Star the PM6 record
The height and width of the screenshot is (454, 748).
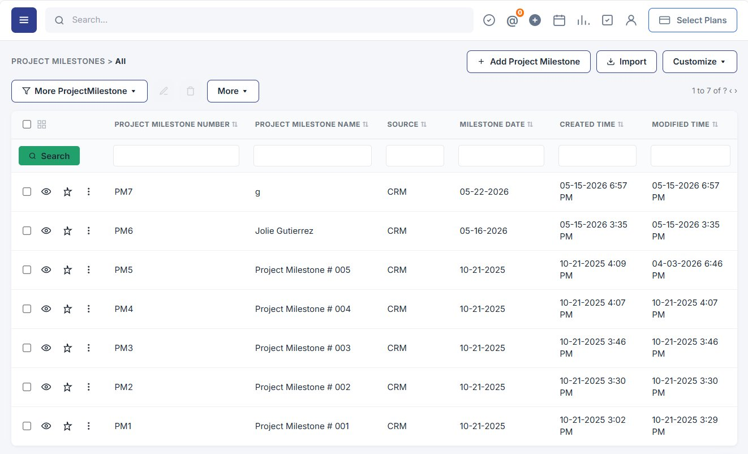67,231
